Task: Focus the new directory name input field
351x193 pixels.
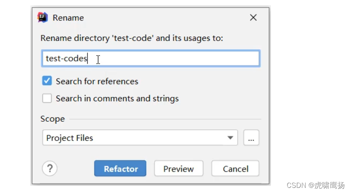Action: [170, 58]
